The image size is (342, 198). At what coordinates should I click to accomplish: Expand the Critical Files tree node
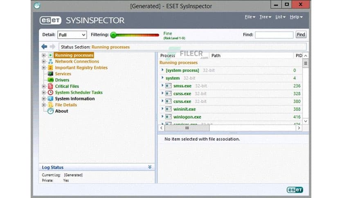tap(44, 86)
